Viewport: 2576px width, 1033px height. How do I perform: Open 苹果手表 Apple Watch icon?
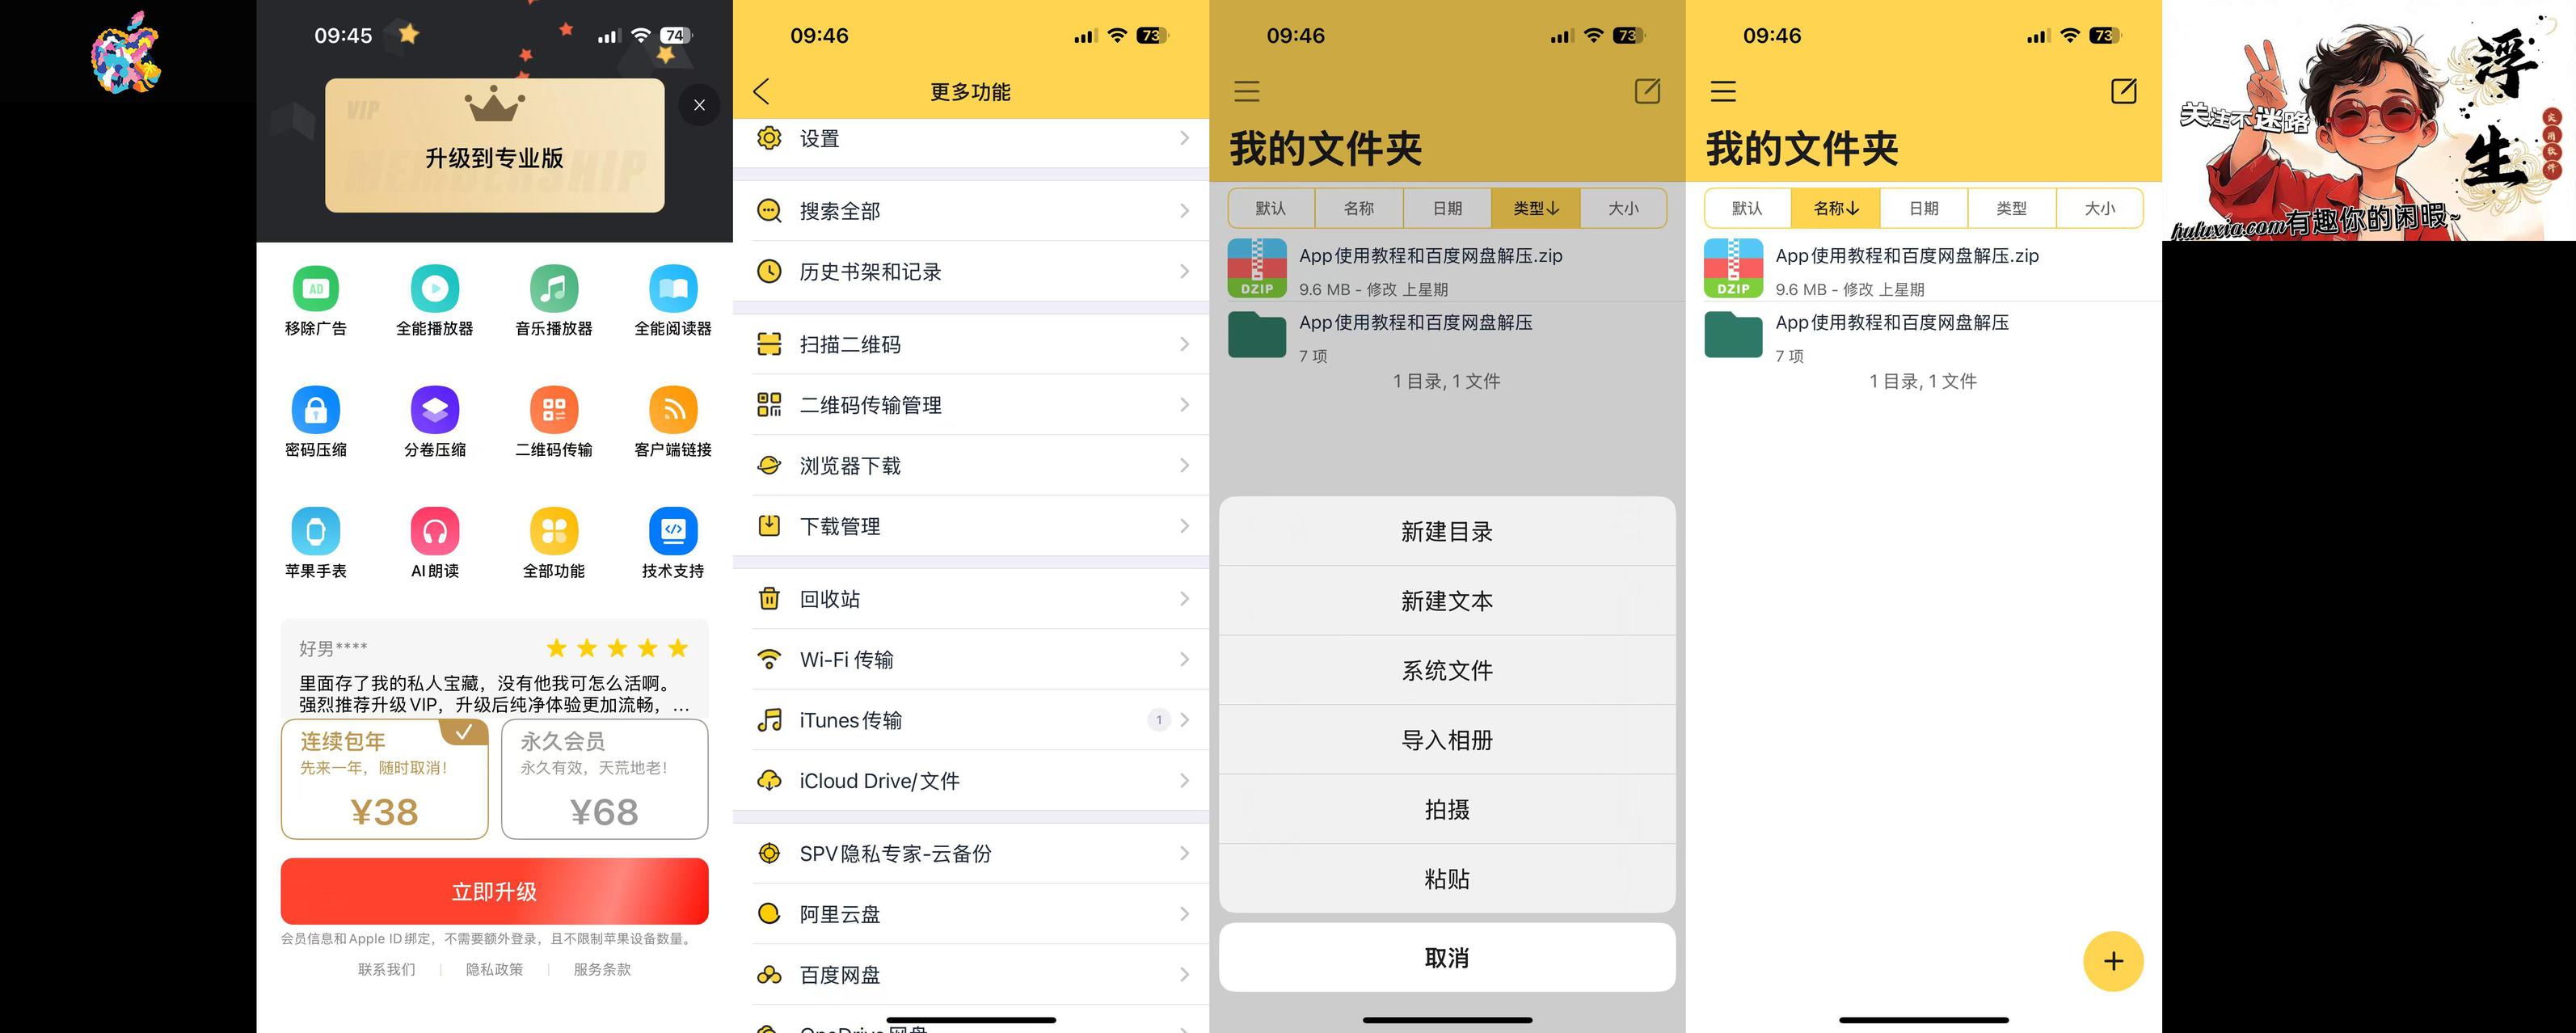coord(315,532)
